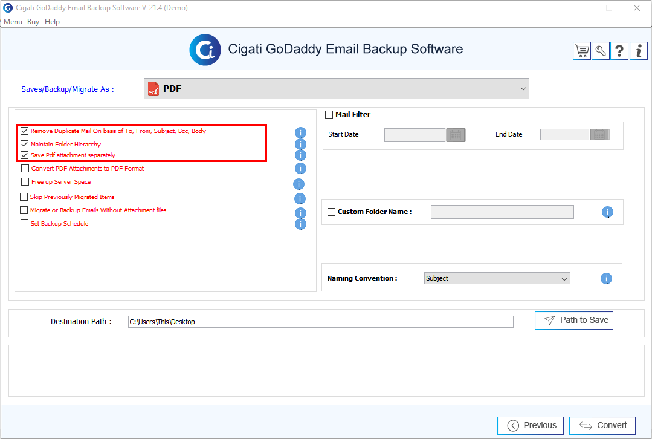
Task: Uncheck Remove Duplicate Mail checkbox
Action: coord(25,131)
